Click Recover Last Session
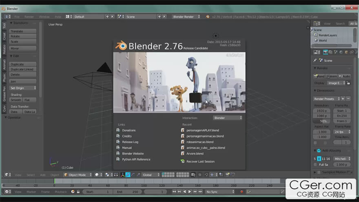The image size is (359, 202). point(200,162)
